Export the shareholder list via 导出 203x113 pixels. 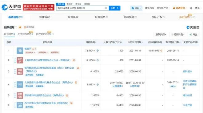(193, 34)
